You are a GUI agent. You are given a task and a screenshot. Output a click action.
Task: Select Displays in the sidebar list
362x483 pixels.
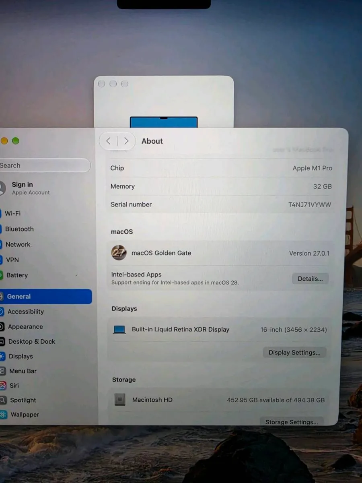[x=21, y=356]
